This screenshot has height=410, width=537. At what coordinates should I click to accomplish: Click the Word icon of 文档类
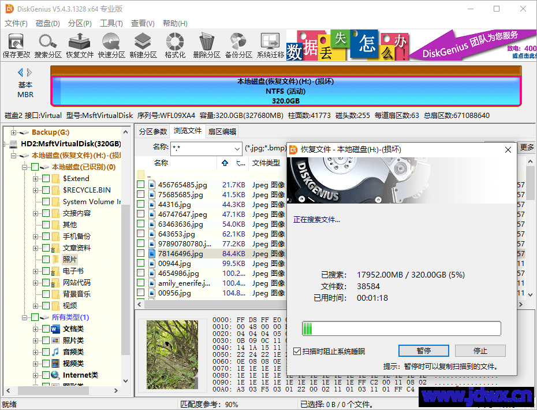coord(55,329)
